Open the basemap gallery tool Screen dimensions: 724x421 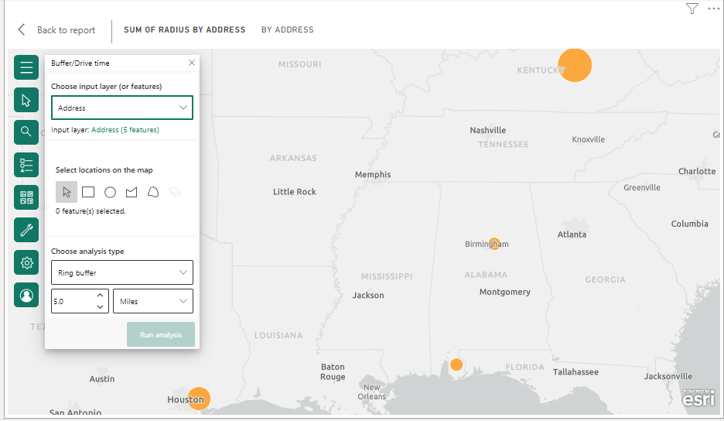click(26, 197)
